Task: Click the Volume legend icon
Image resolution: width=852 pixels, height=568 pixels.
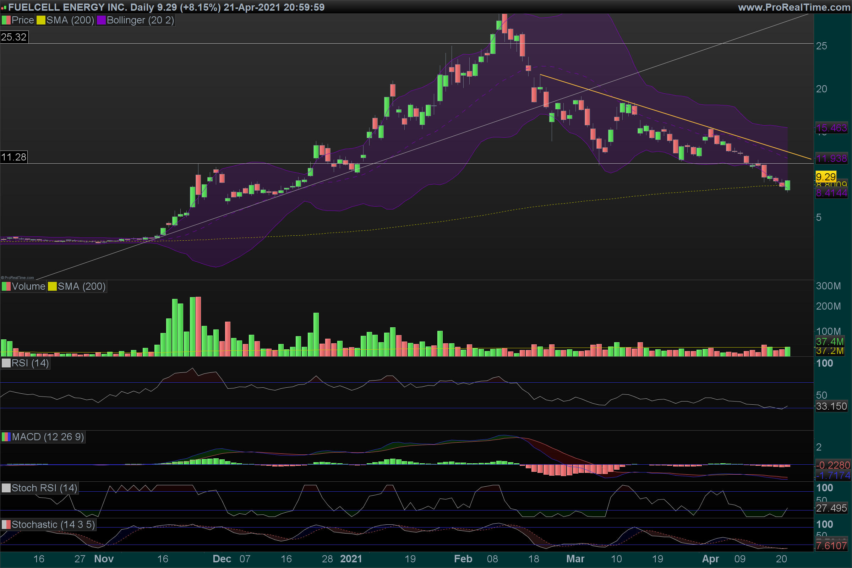Action: pyautogui.click(x=6, y=286)
